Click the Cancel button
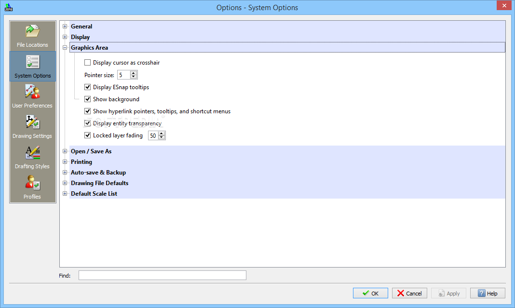This screenshot has height=308, width=515. pos(409,293)
